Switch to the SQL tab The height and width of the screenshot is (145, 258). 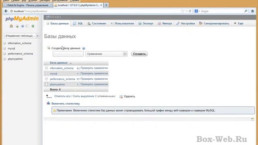(x=78, y=23)
